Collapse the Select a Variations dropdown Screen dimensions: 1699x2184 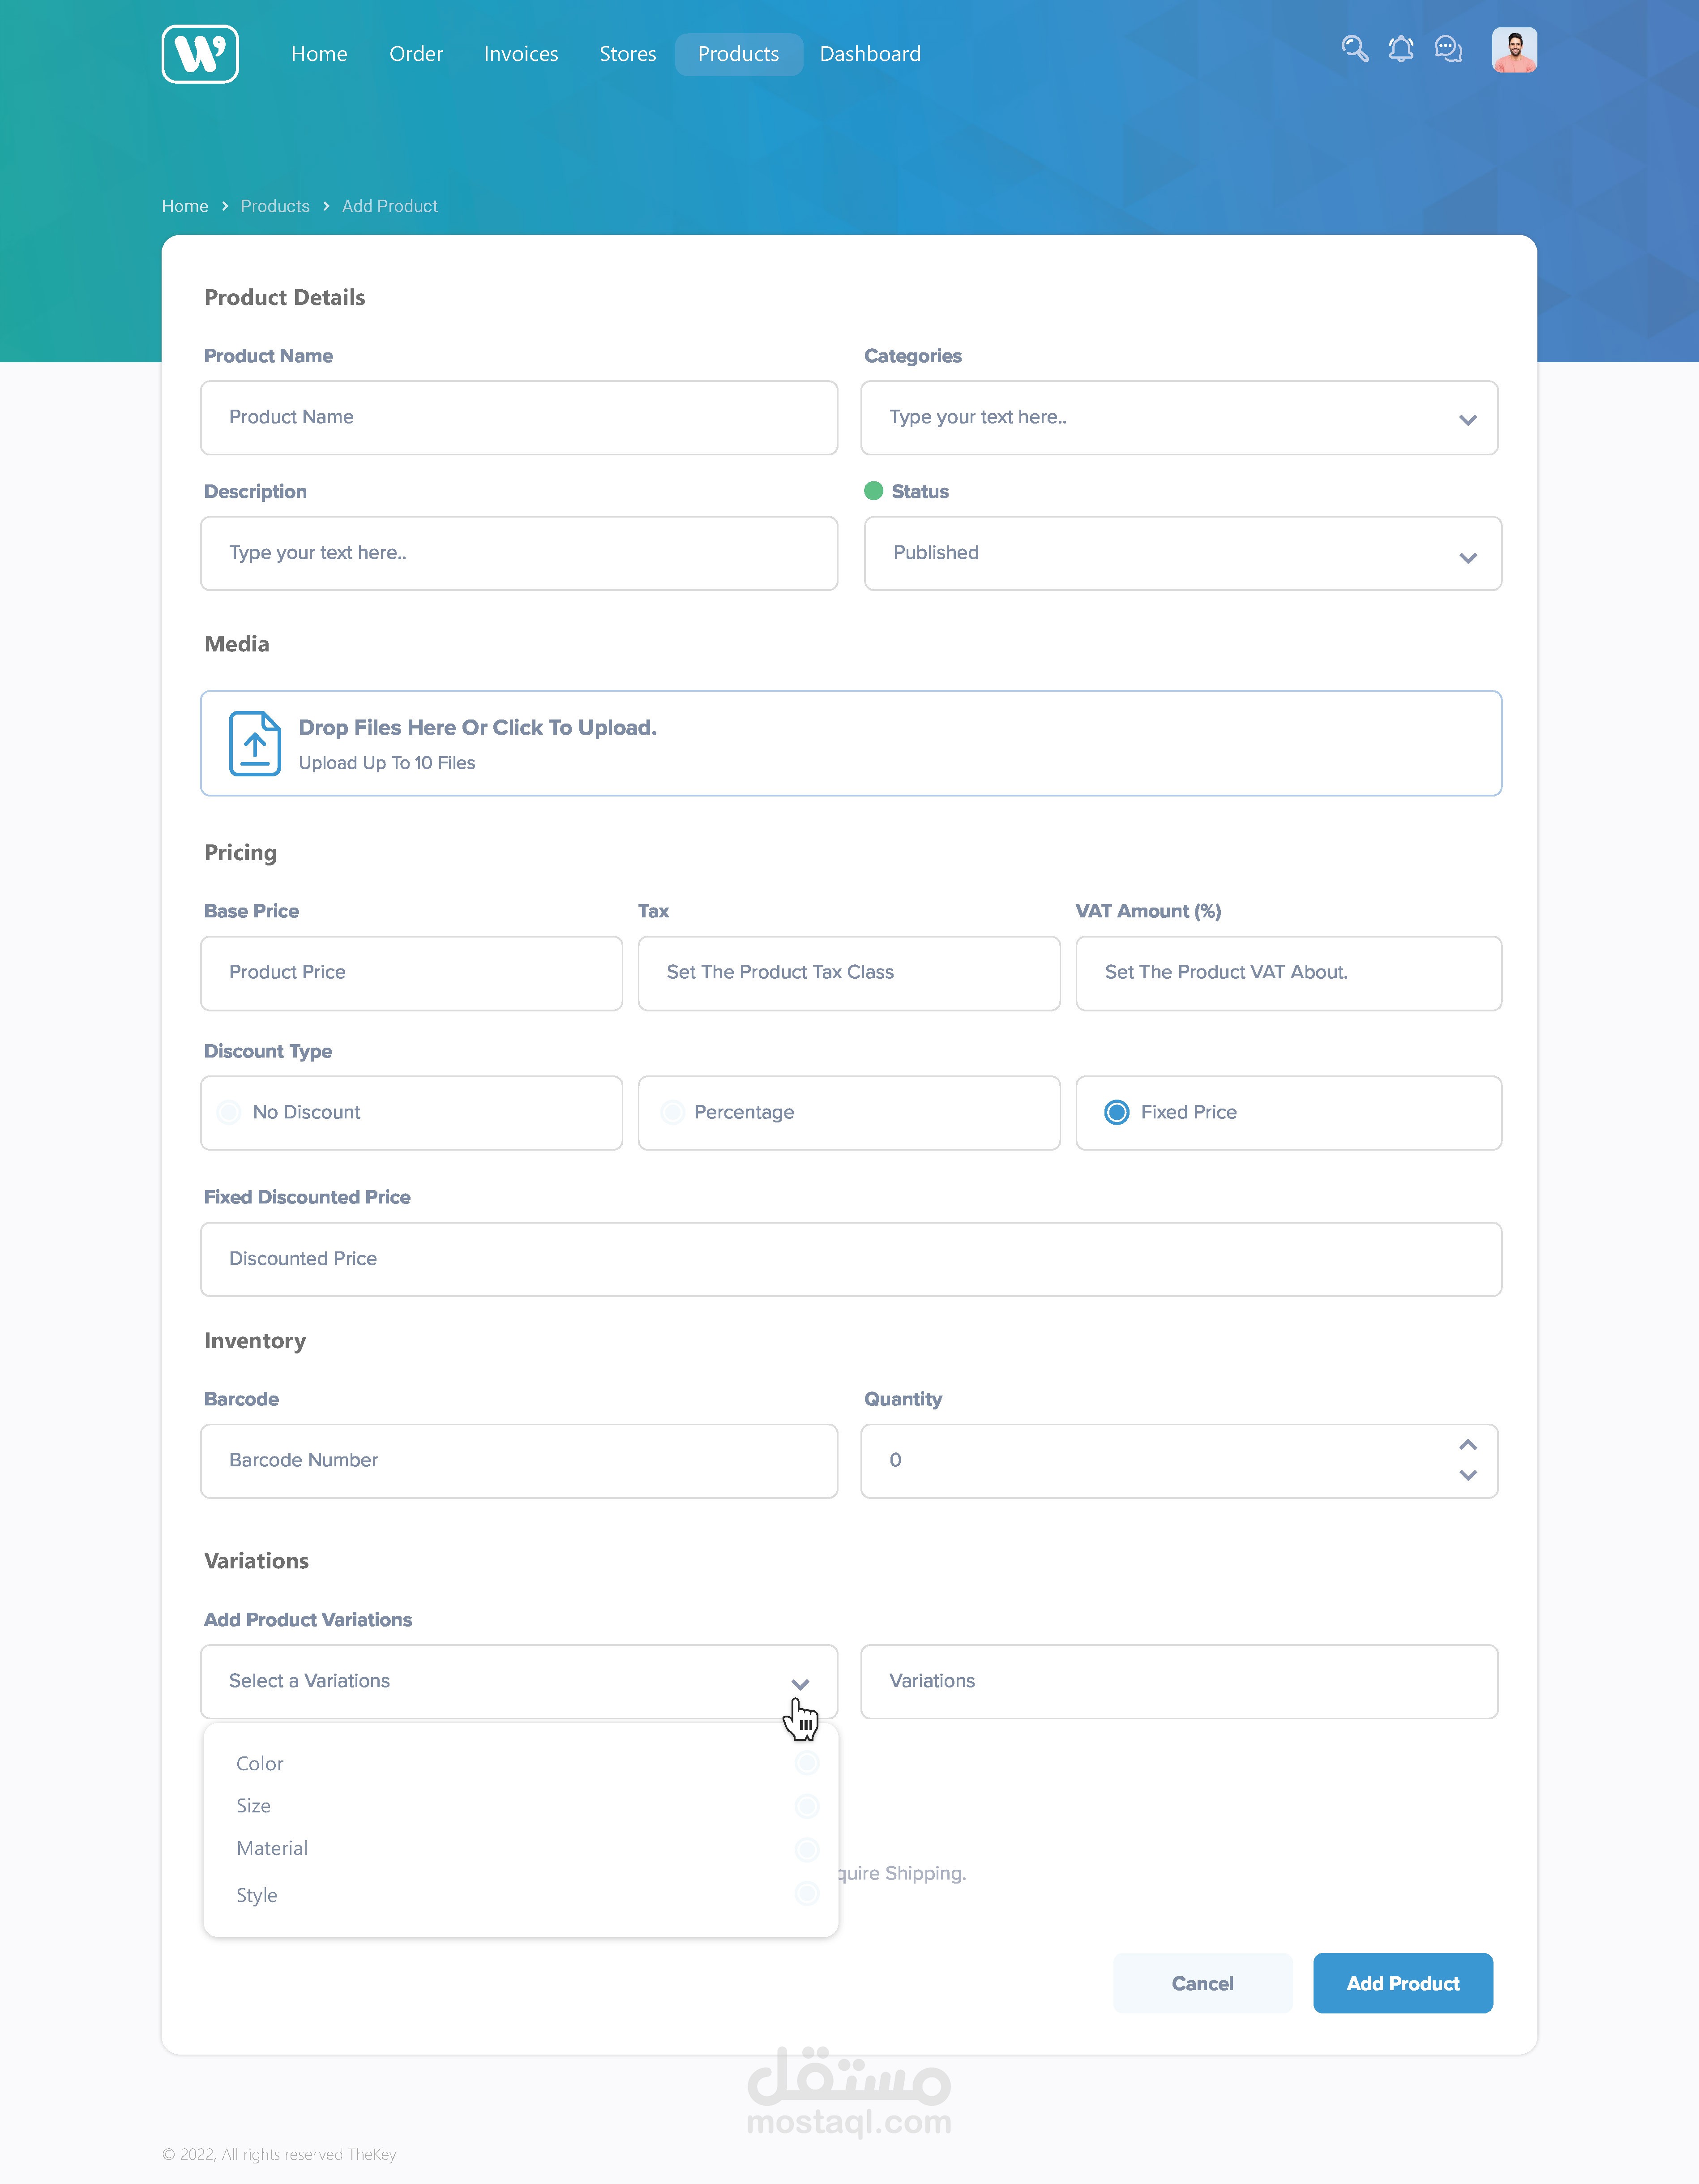click(800, 1684)
